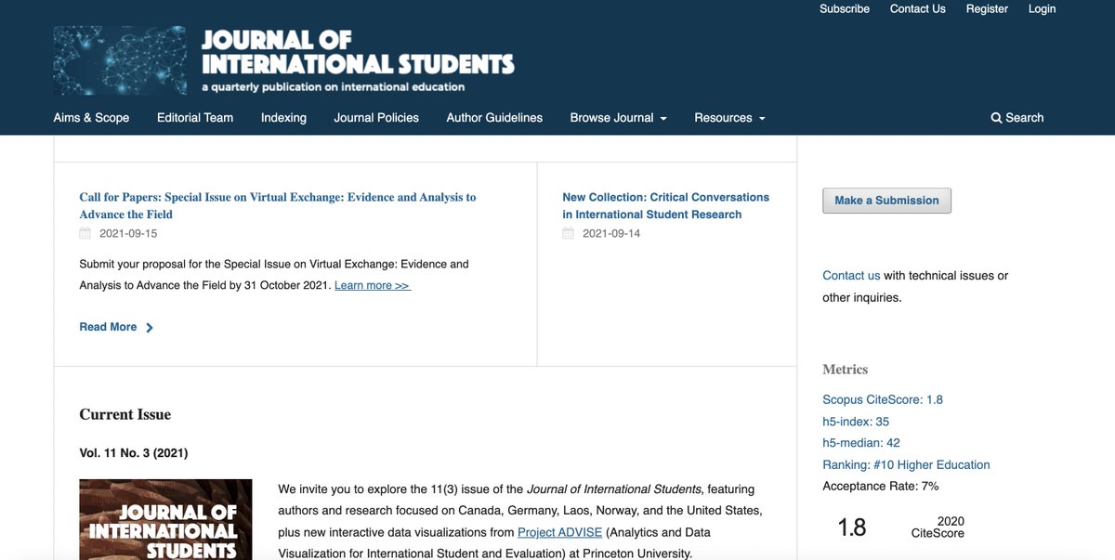The image size is (1115, 560).
Task: Click the Make a Submission button
Action: click(x=886, y=201)
